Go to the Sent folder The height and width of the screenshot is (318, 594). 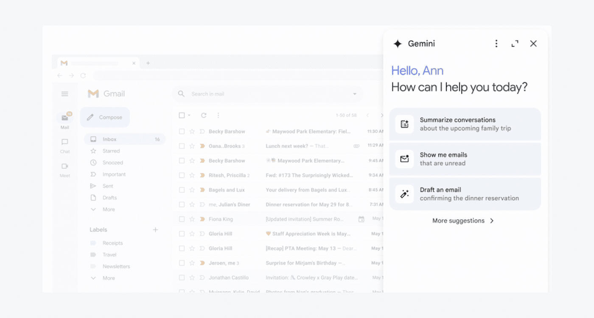(x=108, y=186)
